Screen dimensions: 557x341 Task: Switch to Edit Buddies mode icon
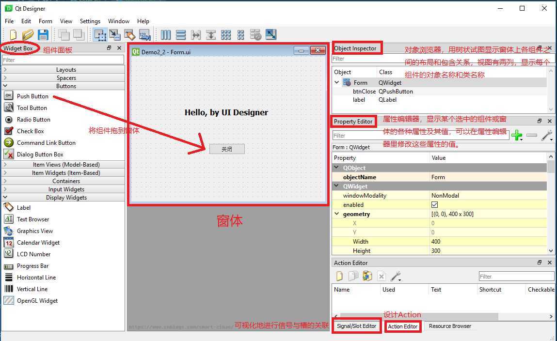pos(129,35)
